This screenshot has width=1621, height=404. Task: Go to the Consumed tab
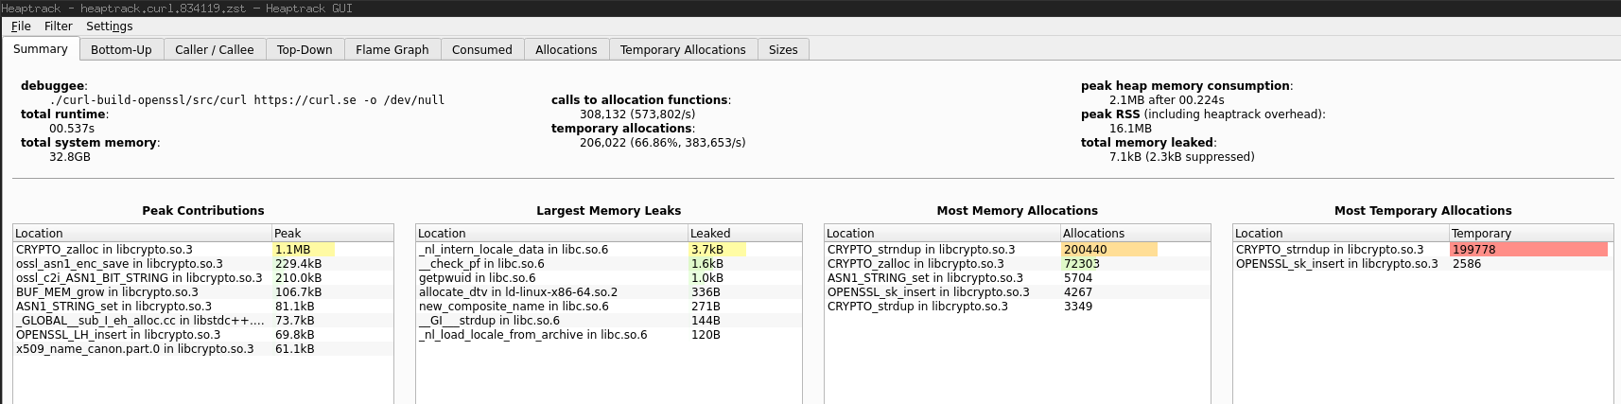[481, 50]
